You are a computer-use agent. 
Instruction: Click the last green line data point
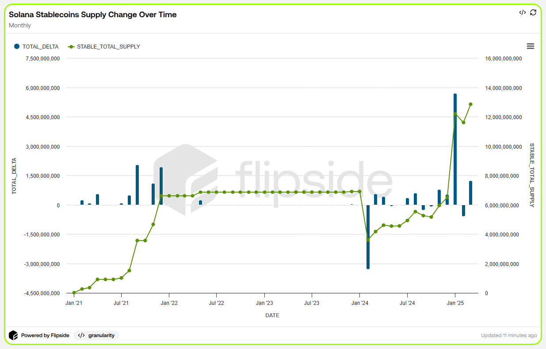(x=471, y=104)
